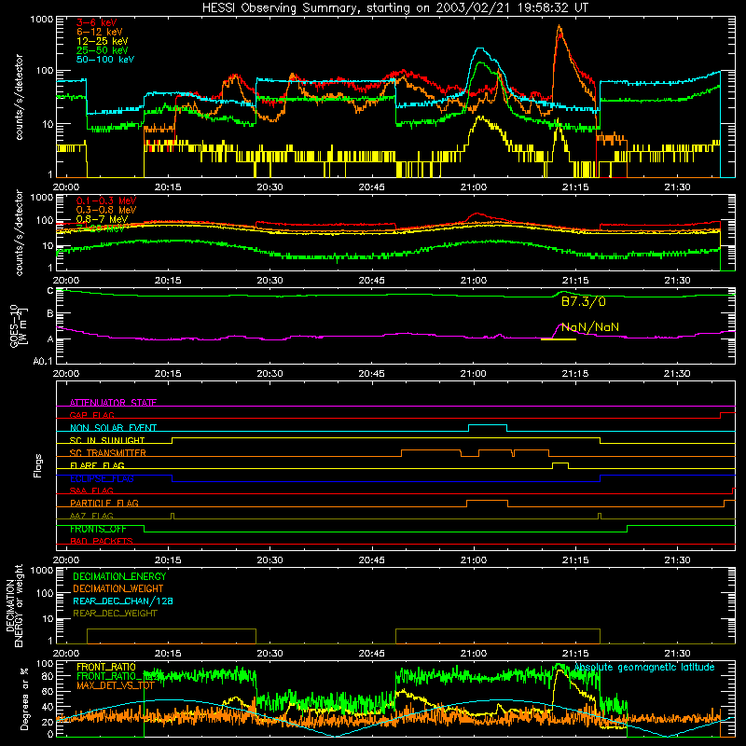Click the DECIMATION_ENERGY legend label
Image resolution: width=746 pixels, height=746 pixels.
(x=119, y=576)
